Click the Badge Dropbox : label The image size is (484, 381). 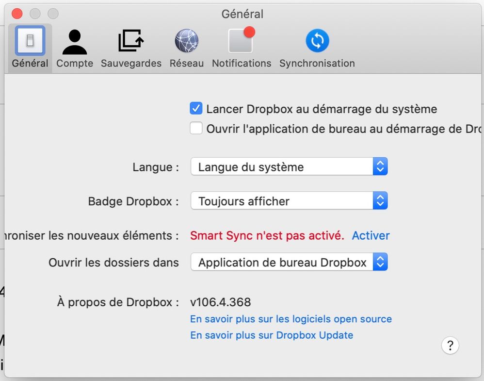point(133,201)
